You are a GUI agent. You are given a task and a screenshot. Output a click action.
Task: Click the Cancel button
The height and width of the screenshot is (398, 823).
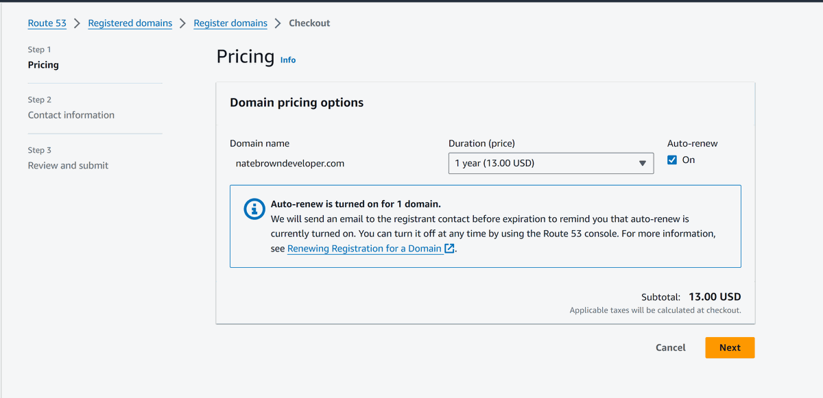pyautogui.click(x=671, y=347)
